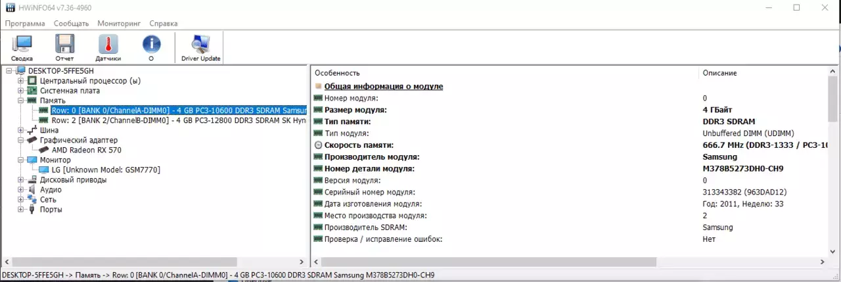Collapse the Монитор tree node
The image size is (841, 282).
(20, 160)
